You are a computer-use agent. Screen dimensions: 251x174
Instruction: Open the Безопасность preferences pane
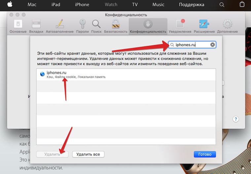pos(116,26)
